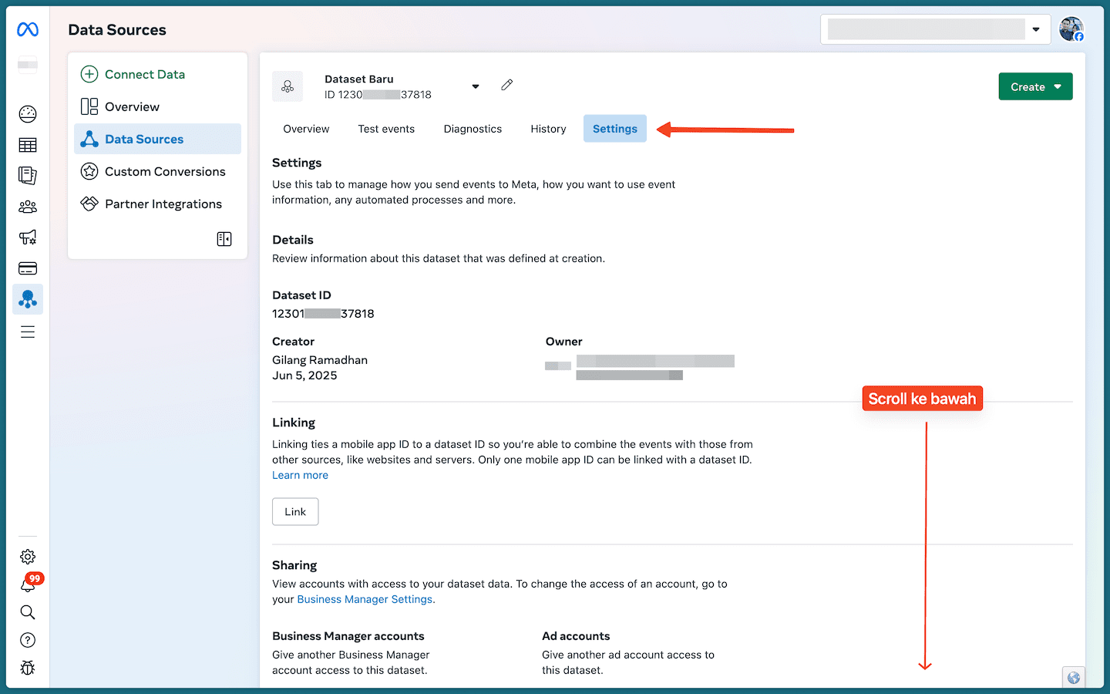Open the dataset selector dropdown arrow

click(x=476, y=86)
